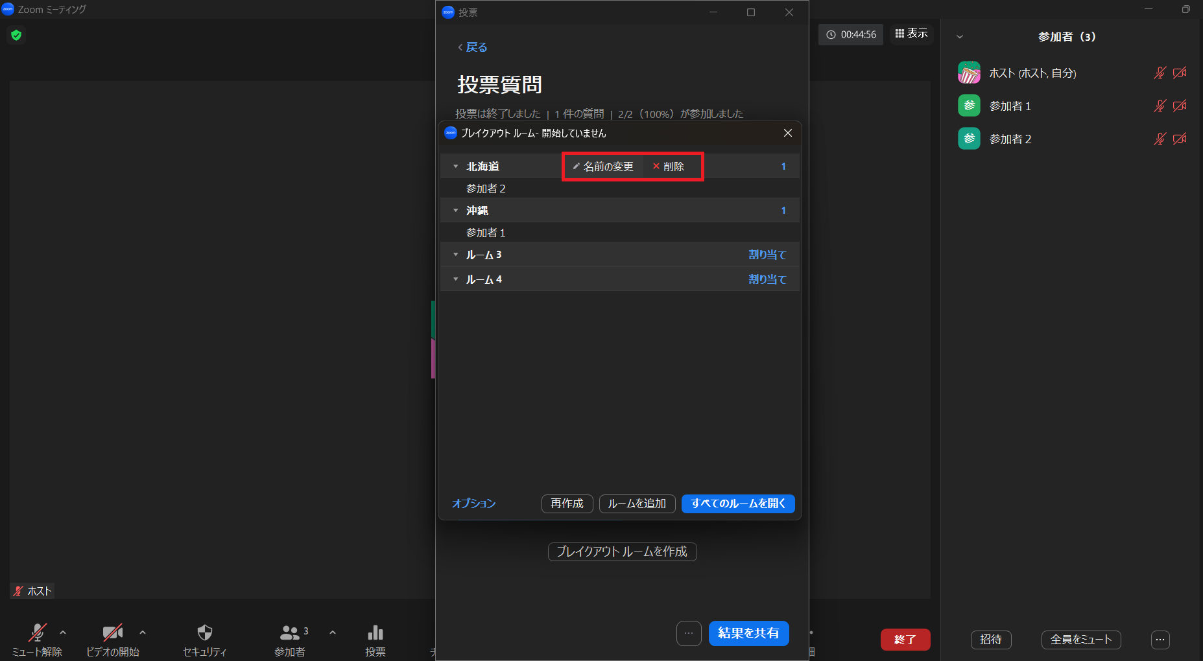1203x661 pixels.
Task: Click the 戻る back link
Action: pos(473,47)
